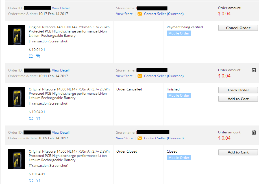Track the cancelled 10:11 order

pos(238,90)
